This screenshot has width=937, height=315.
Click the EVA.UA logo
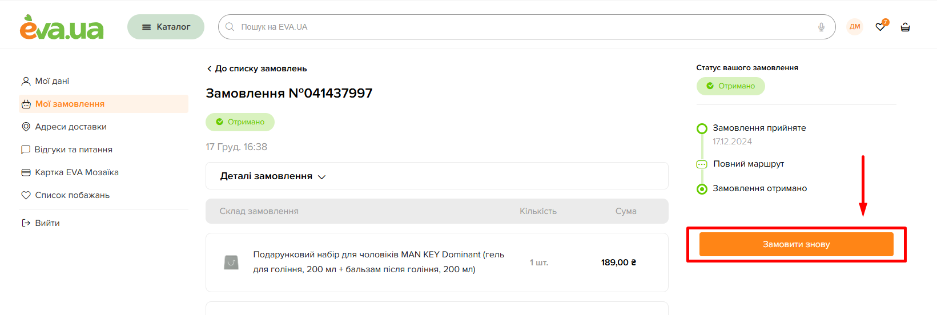pyautogui.click(x=62, y=27)
